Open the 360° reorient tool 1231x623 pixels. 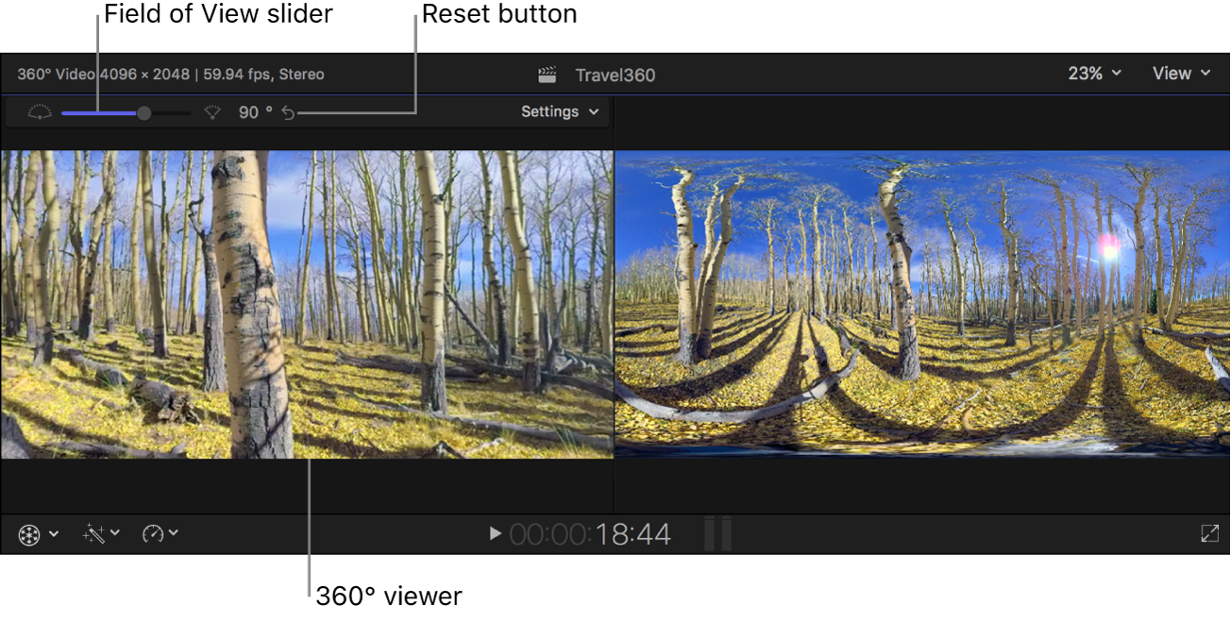28,533
